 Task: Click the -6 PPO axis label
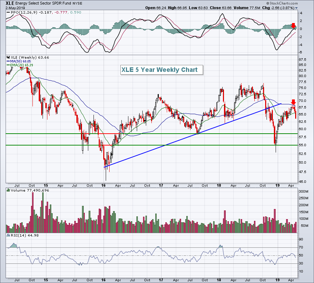(300, 52)
